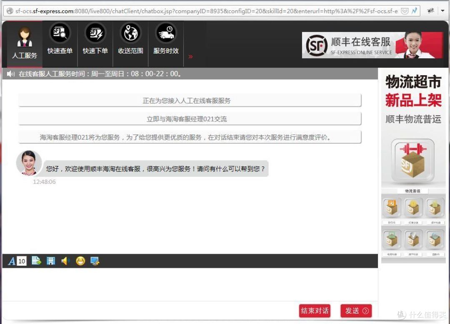The width and height of the screenshot is (450, 324).
Task: Click the 顺丰在线客服 banner
Action: click(372, 45)
